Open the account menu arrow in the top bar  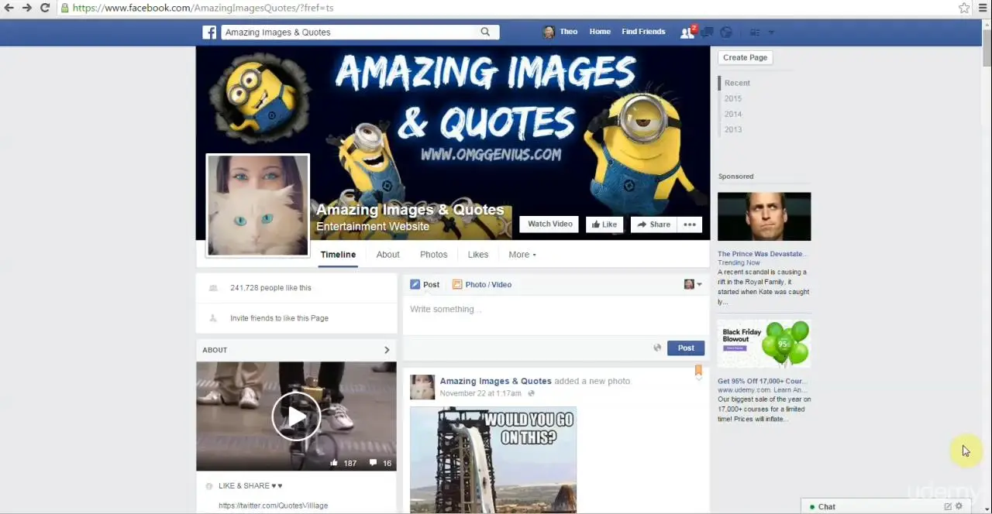click(x=771, y=33)
